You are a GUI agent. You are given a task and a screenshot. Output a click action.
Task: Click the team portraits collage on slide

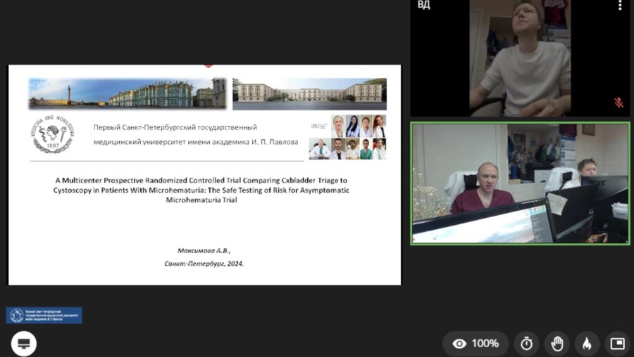[x=348, y=137]
